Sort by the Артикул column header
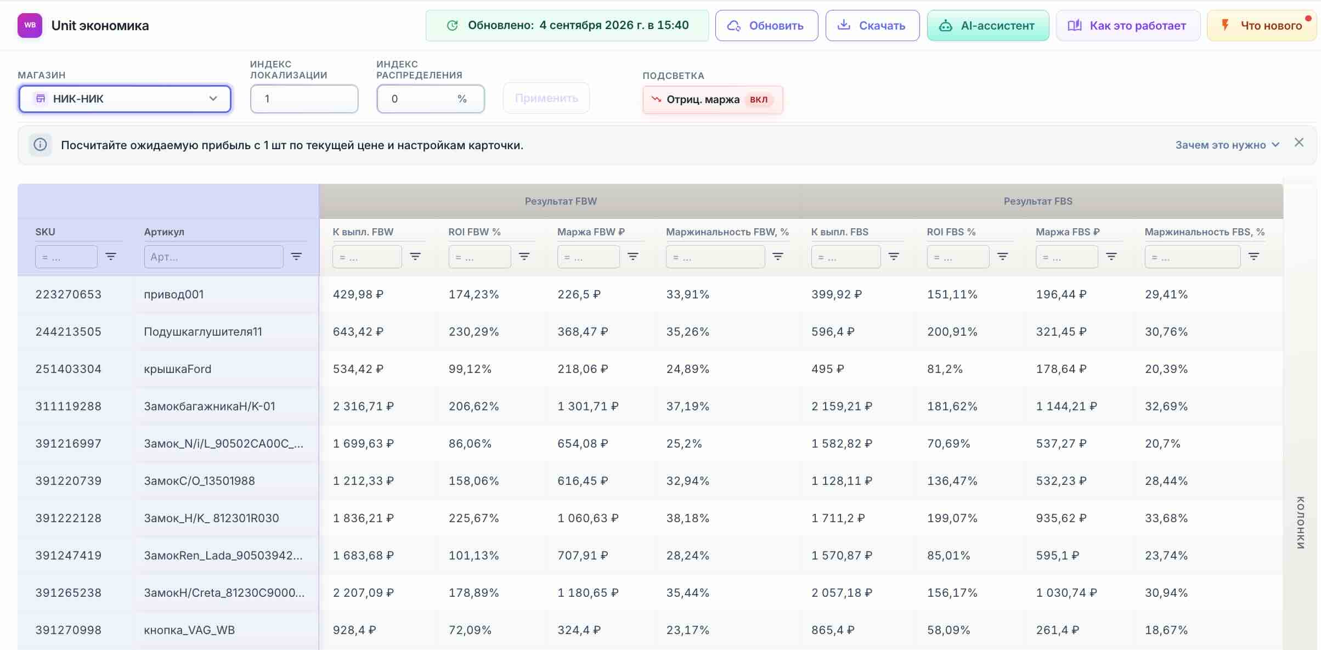Image resolution: width=1321 pixels, height=650 pixels. (x=164, y=231)
